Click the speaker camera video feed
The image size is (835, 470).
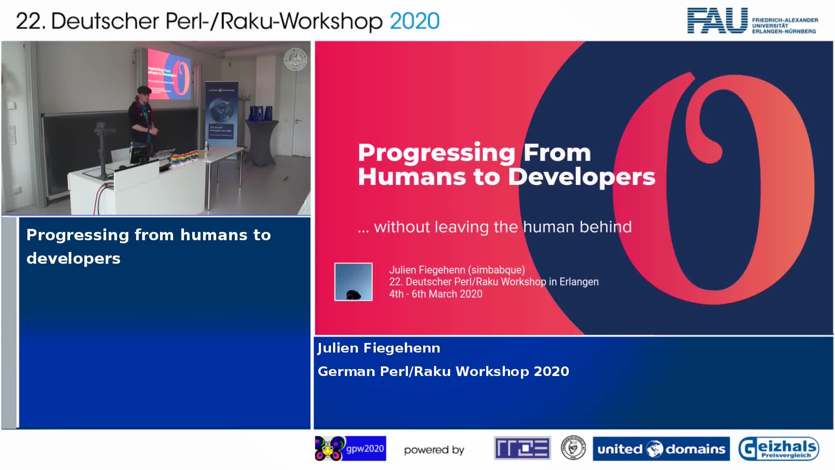coord(156,128)
